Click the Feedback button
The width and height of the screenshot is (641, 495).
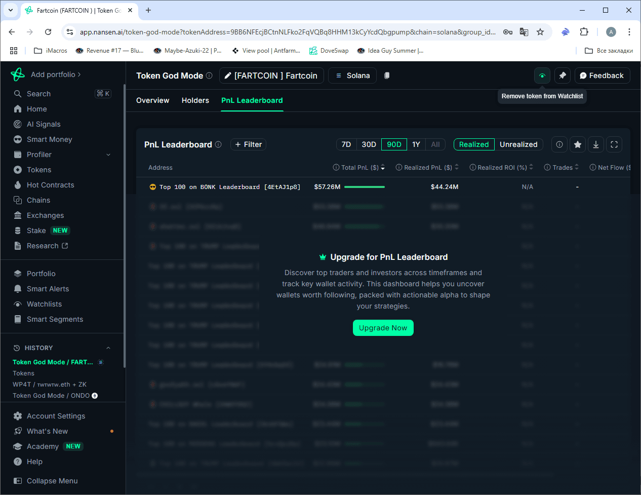pos(602,75)
